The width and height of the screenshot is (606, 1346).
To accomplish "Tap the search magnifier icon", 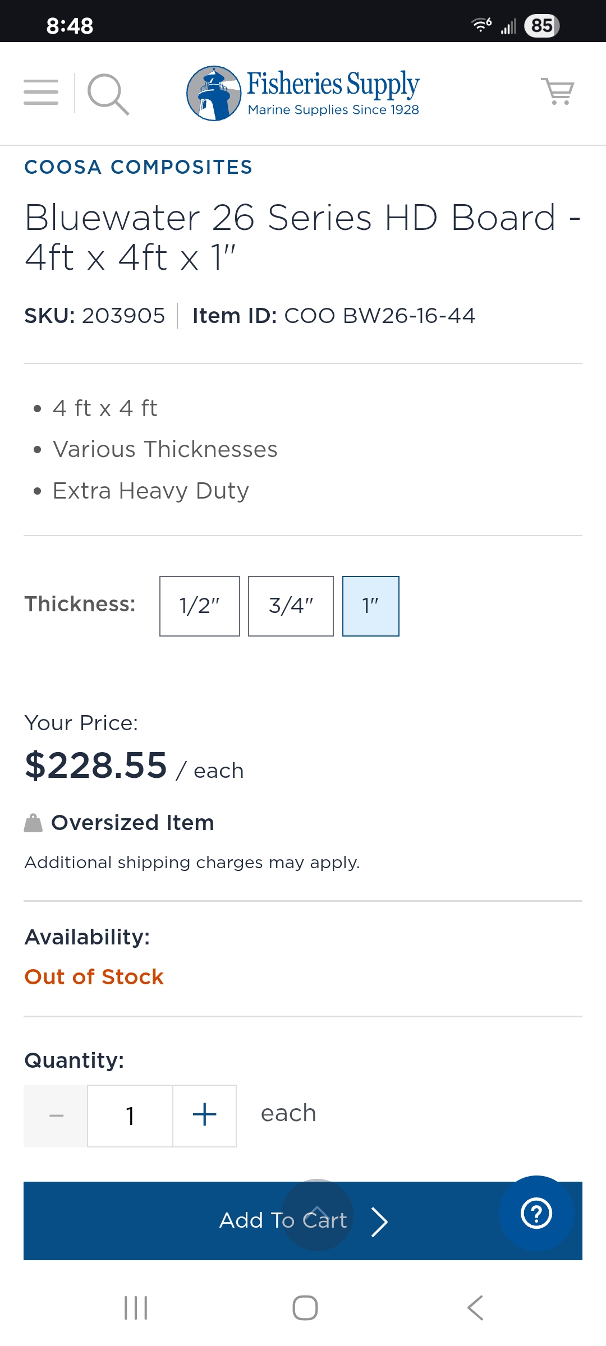I will click(108, 94).
